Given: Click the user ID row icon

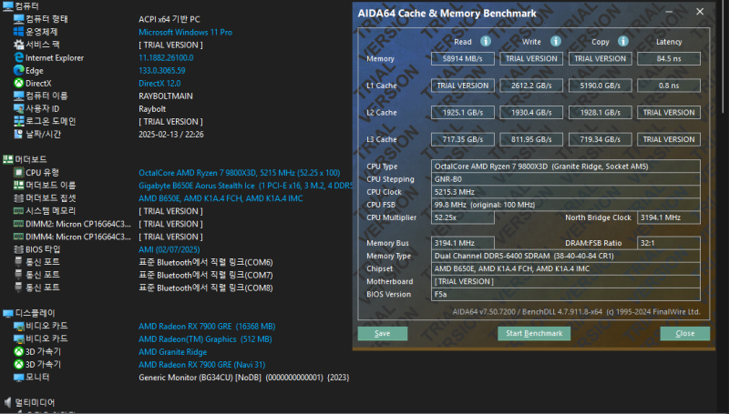Looking at the screenshot, I should point(18,108).
